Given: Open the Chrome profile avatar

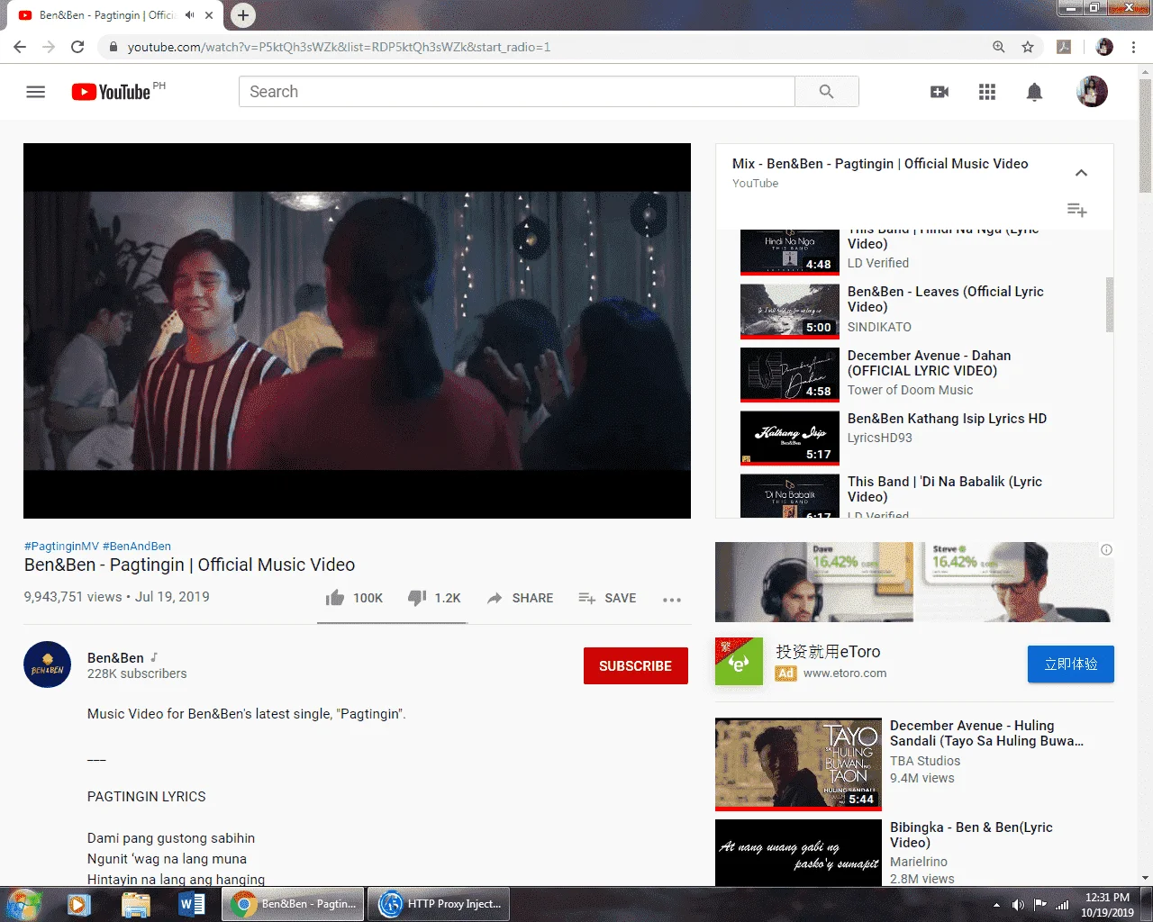Looking at the screenshot, I should 1104,47.
